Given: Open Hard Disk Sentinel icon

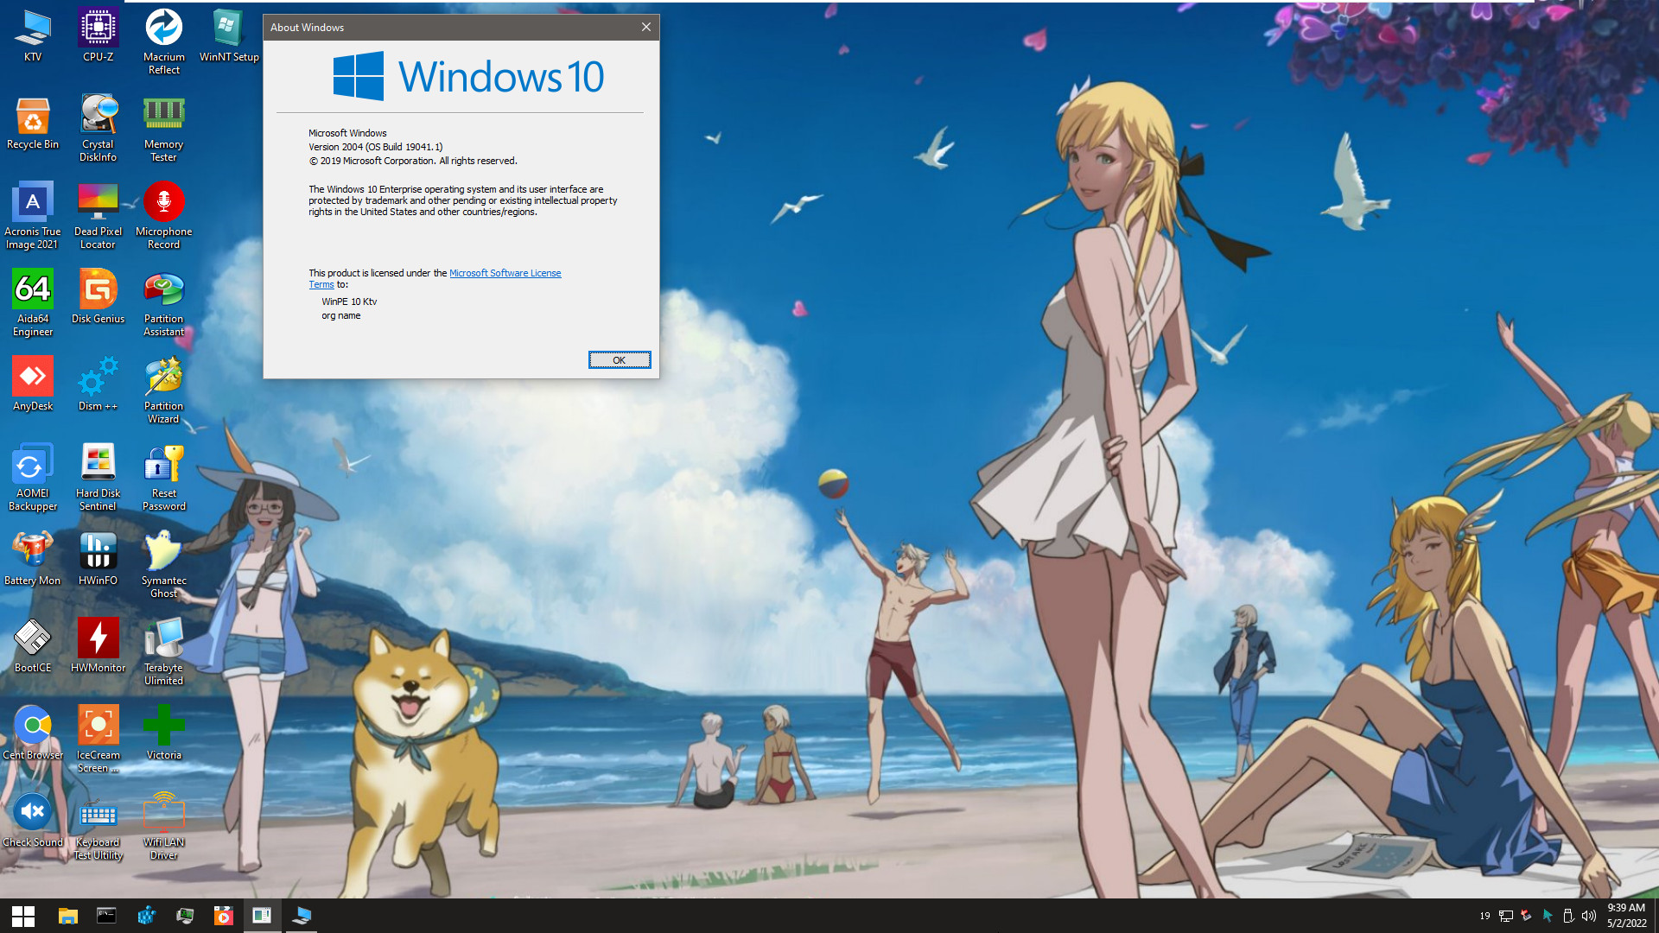Looking at the screenshot, I should [99, 478].
